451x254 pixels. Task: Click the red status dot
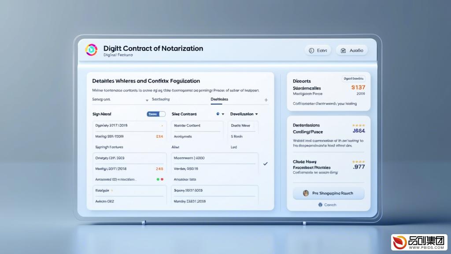point(162,179)
